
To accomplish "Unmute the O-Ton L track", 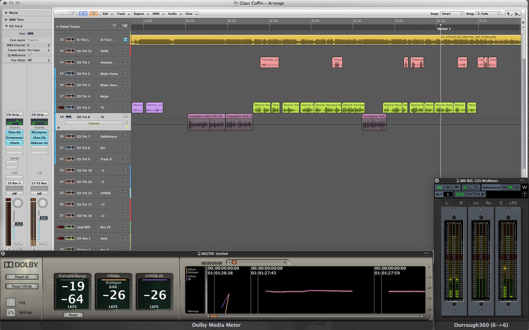I will click(x=125, y=40).
